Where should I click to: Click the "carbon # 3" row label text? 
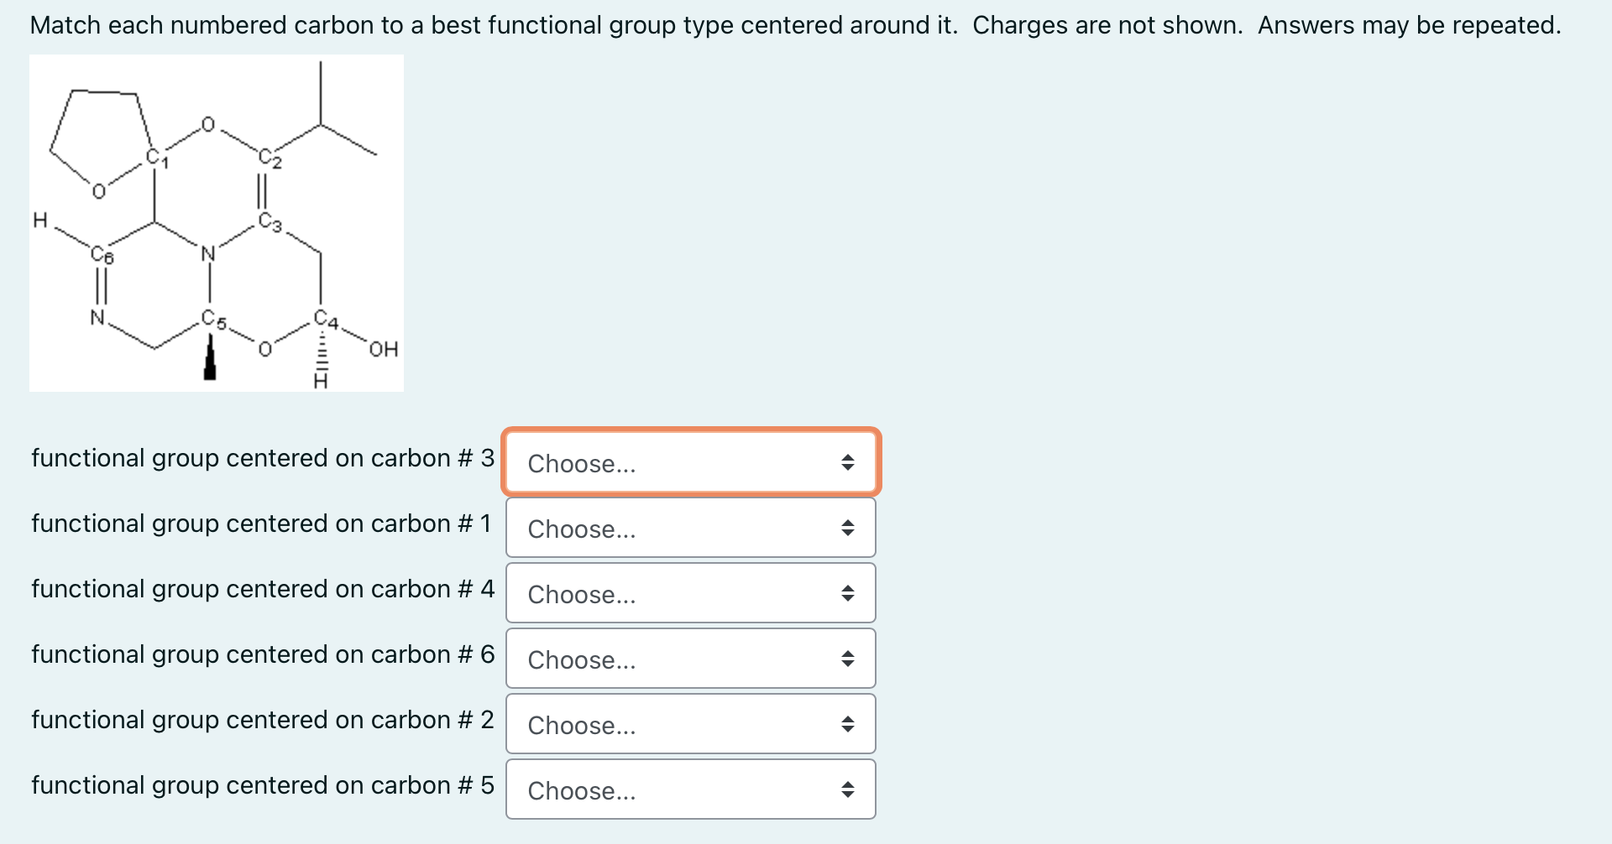[263, 458]
